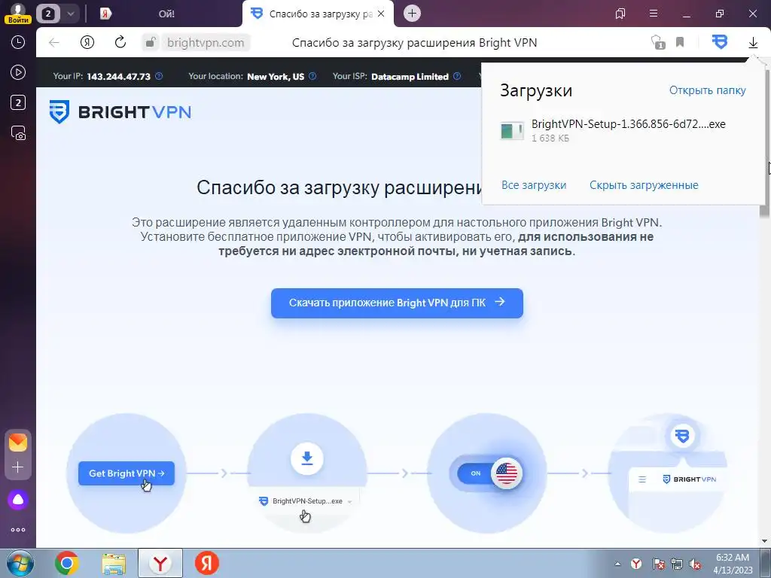The width and height of the screenshot is (771, 578).
Task: Click the downloaded file's thumbnail icon
Action: [512, 131]
